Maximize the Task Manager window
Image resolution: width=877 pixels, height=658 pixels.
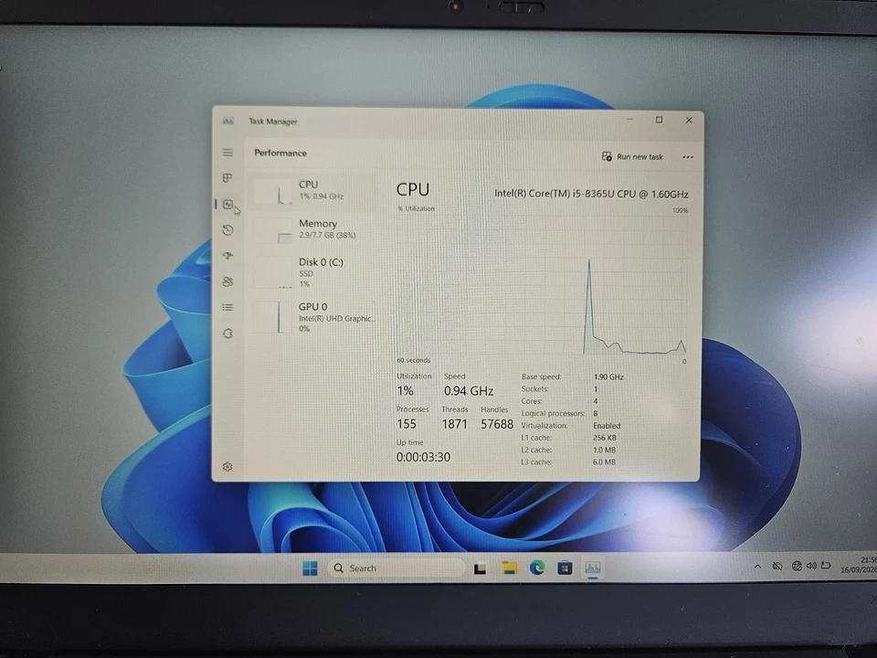click(x=659, y=120)
